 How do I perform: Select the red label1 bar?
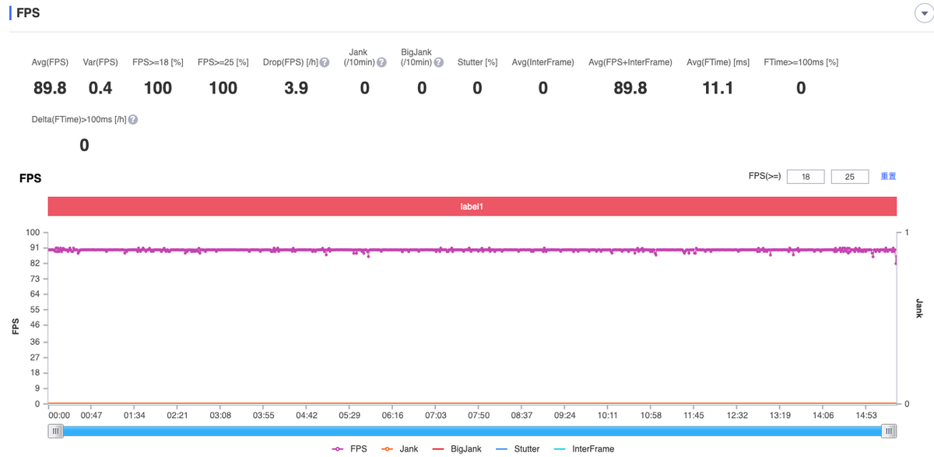tap(472, 206)
